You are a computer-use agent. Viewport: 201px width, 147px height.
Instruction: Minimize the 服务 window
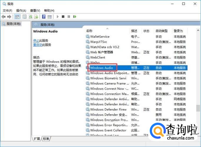(x=172, y=4)
